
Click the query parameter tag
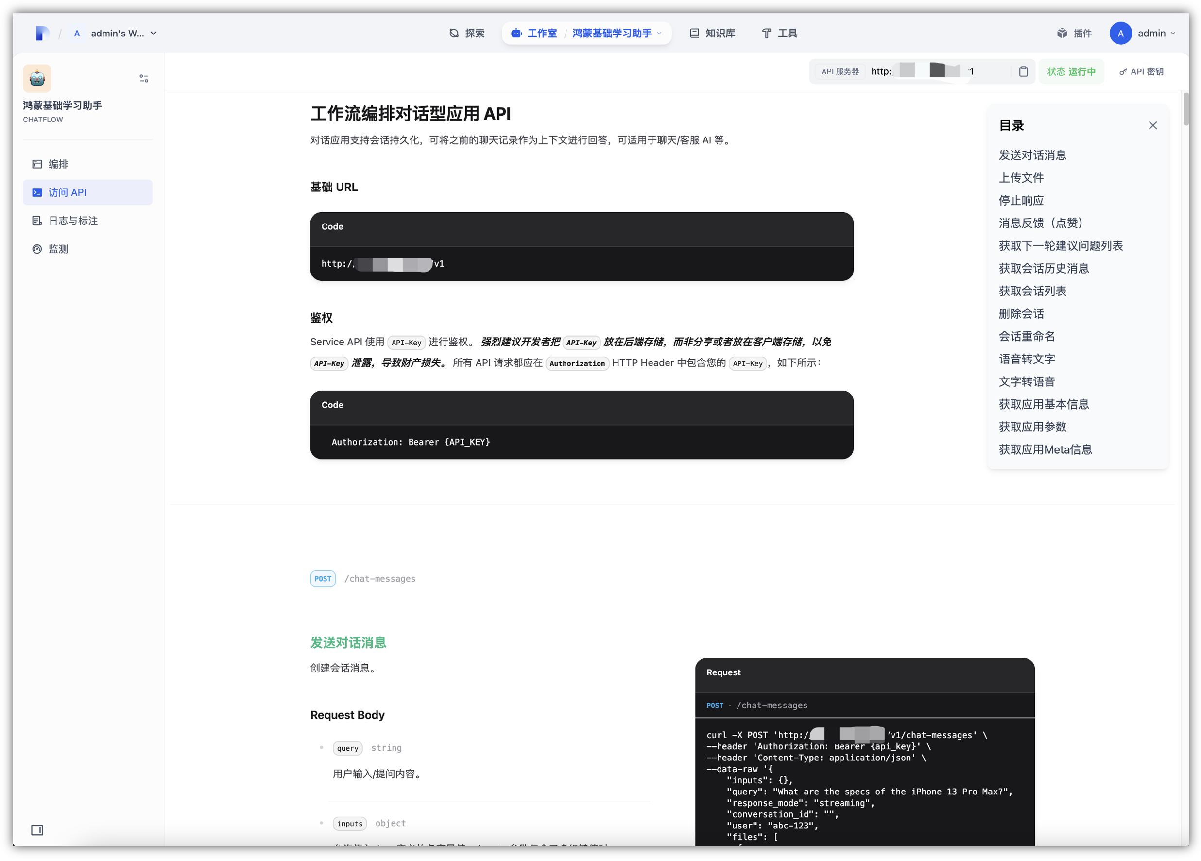click(x=347, y=748)
